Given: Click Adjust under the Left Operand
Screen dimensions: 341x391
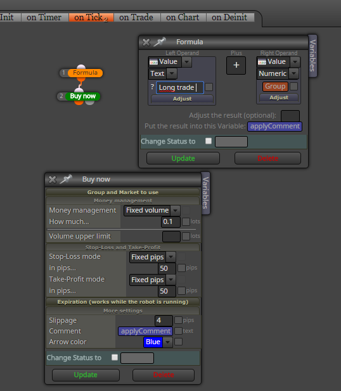Looking at the screenshot, I should (182, 99).
